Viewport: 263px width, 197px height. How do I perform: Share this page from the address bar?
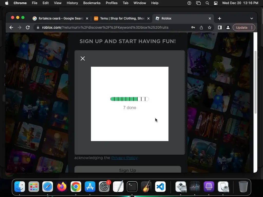[201, 27]
